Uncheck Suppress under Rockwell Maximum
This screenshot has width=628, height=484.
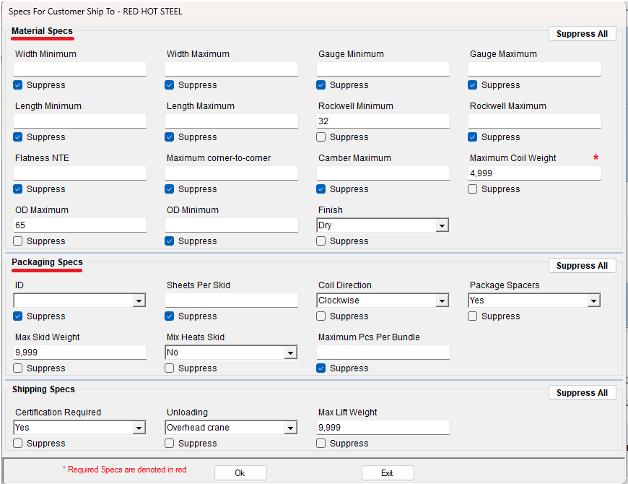click(473, 137)
